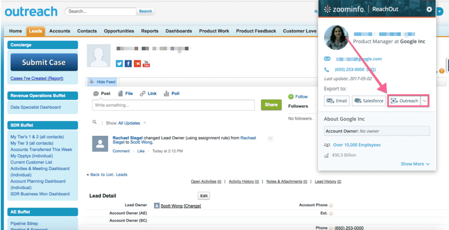Image resolution: width=449 pixels, height=230 pixels.
Task: Click the Hide Feed button
Action: (x=102, y=82)
